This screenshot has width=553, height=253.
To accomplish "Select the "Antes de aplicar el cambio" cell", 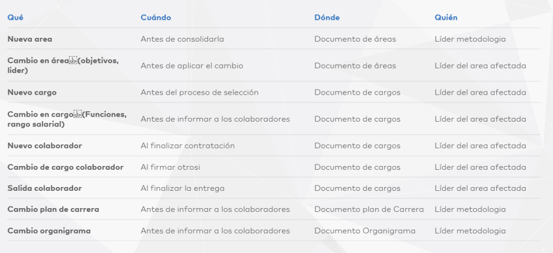I will 192,65.
